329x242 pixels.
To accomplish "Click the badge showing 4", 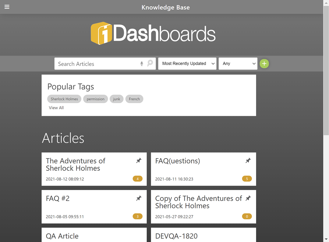I will tap(137, 179).
